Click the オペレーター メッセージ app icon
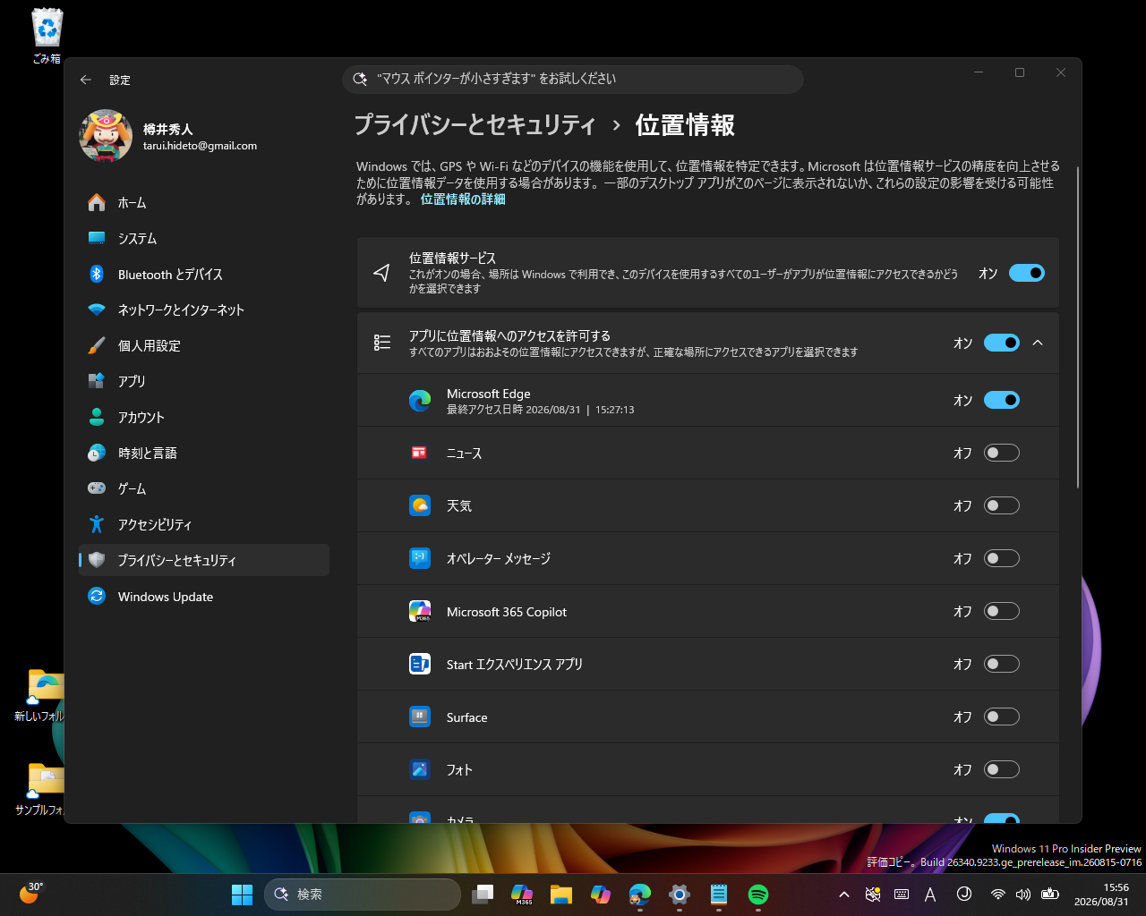The image size is (1146, 916). (420, 558)
